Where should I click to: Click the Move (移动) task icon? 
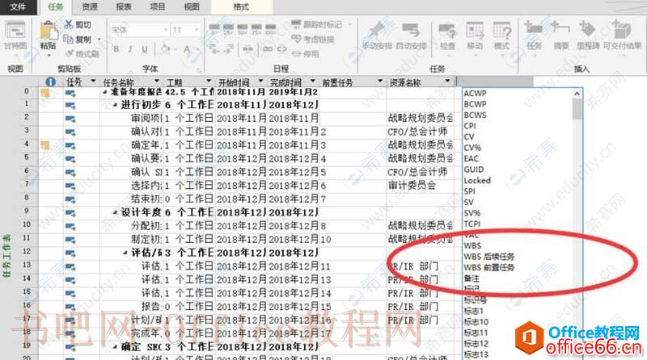[x=475, y=31]
